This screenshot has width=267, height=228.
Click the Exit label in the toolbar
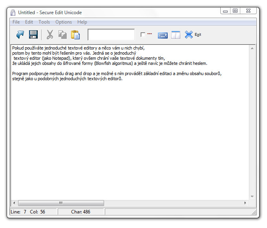198,35
